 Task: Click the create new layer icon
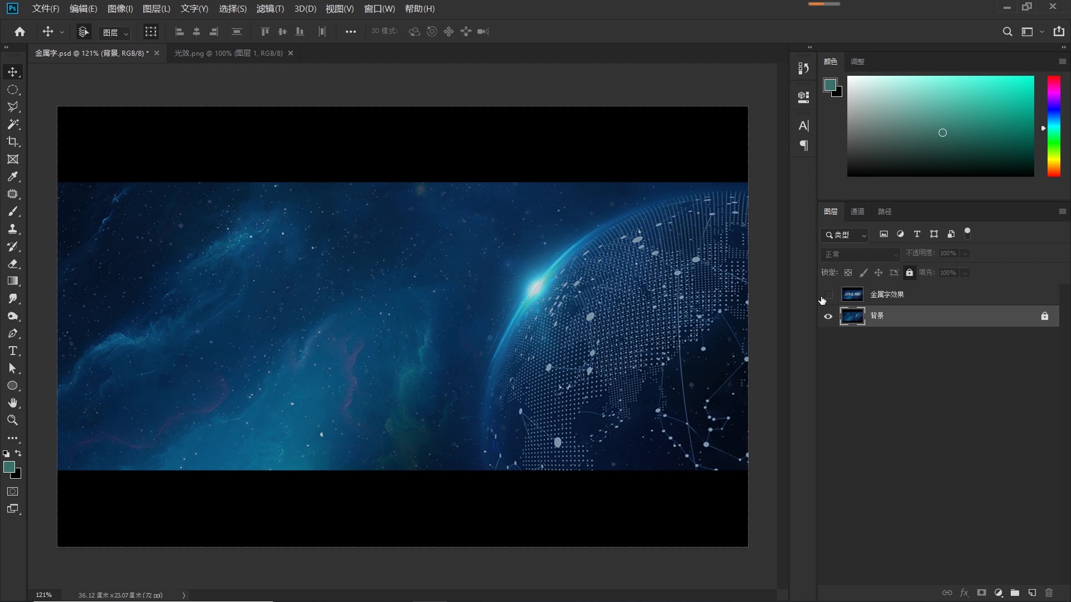[1032, 593]
